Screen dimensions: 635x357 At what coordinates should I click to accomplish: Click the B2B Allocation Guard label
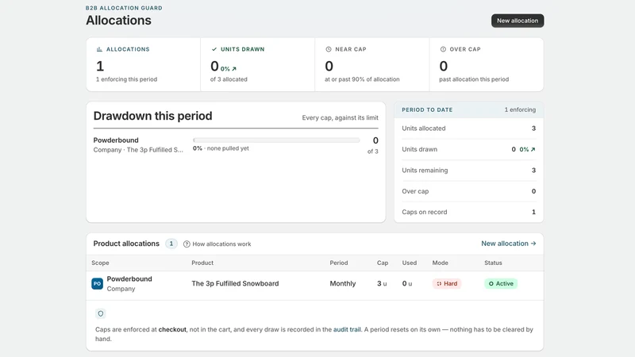[x=124, y=8]
